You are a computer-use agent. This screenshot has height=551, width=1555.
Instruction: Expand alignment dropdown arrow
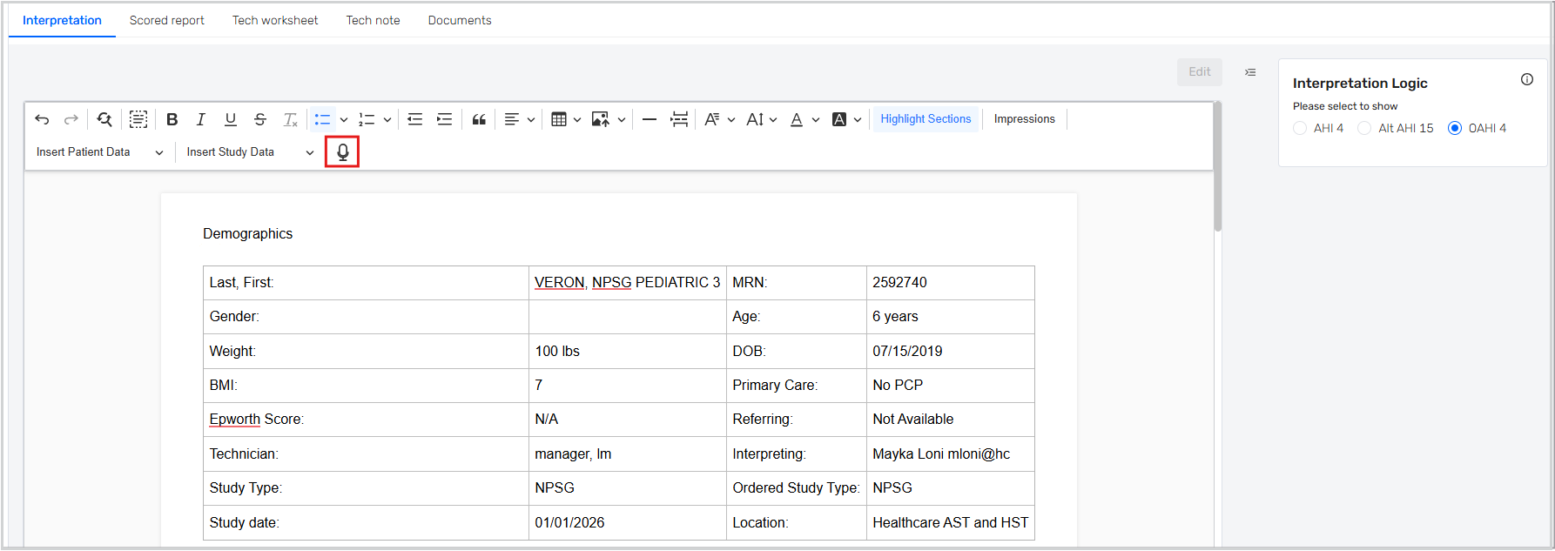click(x=531, y=120)
